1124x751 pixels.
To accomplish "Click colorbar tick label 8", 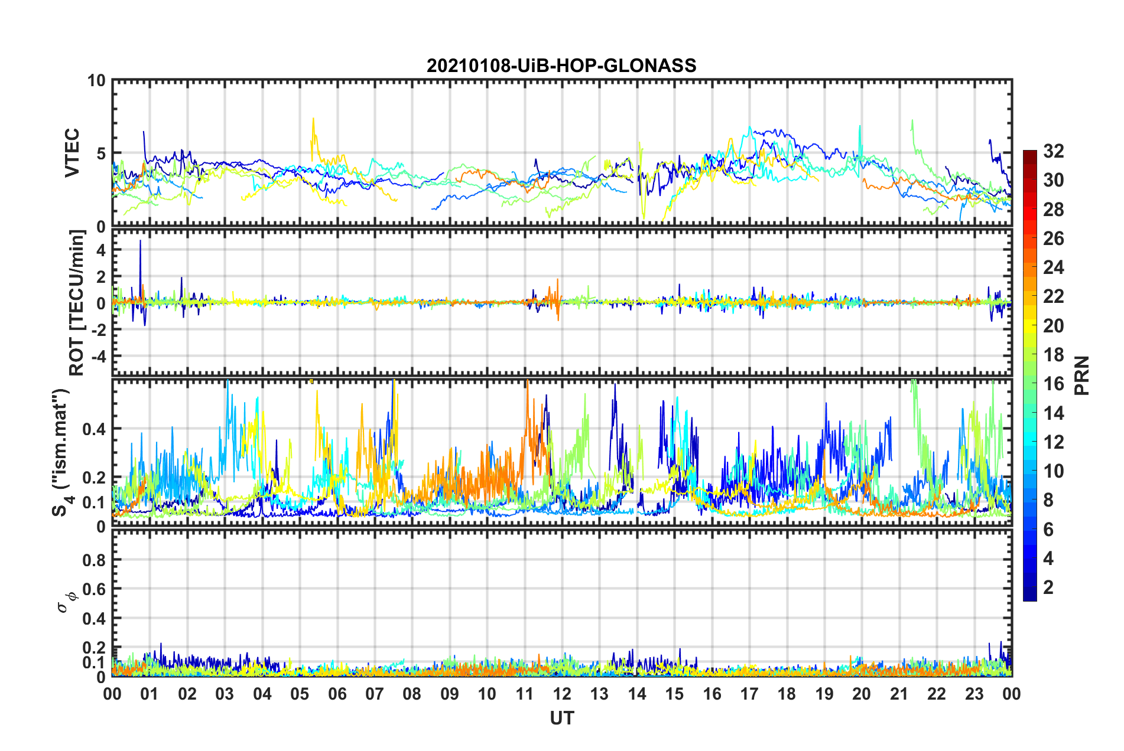I will pos(1048,500).
